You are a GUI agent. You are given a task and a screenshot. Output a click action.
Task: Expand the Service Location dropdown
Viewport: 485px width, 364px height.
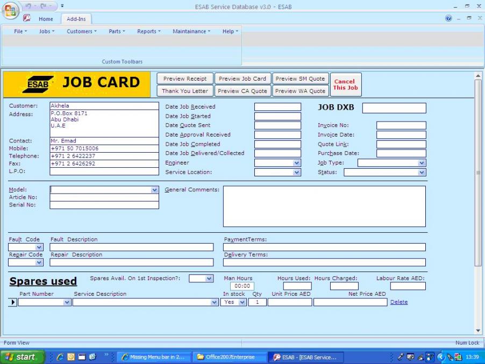coord(297,172)
